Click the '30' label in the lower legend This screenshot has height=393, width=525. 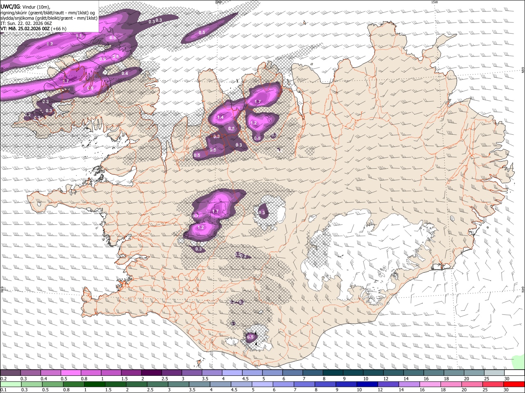[x=507, y=390]
